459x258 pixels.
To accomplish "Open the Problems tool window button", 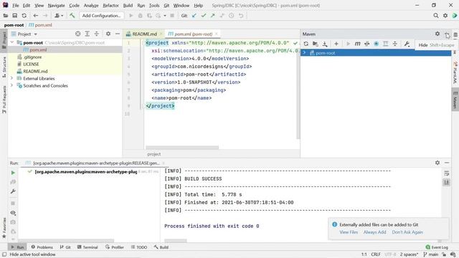I will pos(42,247).
